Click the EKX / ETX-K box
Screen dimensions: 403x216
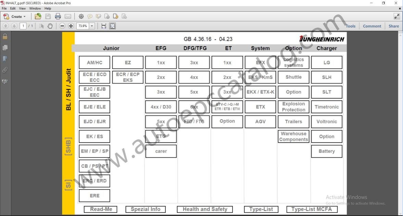[x=260, y=92]
